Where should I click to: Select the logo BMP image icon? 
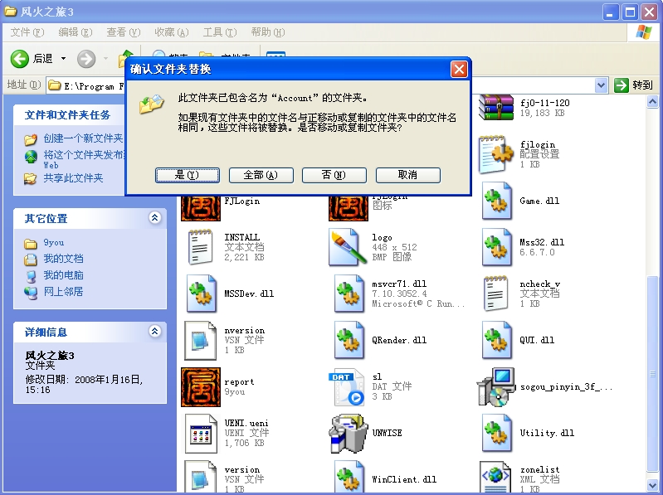348,247
